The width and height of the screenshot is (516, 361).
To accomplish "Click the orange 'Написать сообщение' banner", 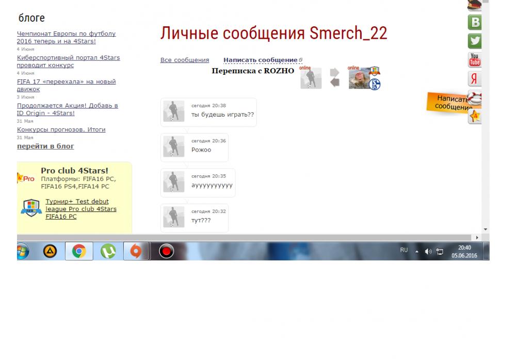I will 448,102.
